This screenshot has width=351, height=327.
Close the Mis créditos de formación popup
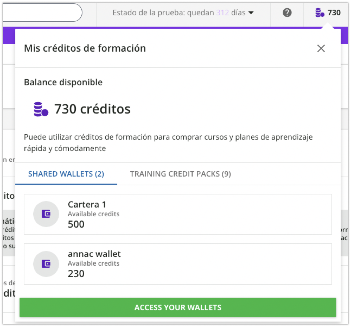(x=321, y=48)
